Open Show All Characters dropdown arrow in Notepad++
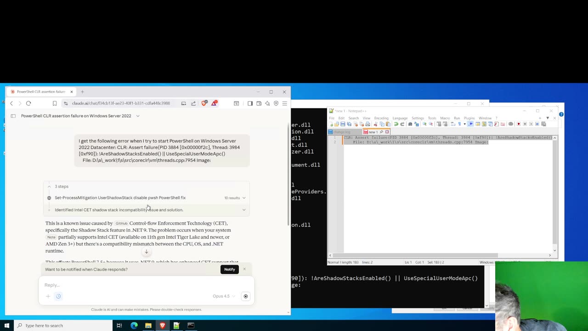The width and height of the screenshot is (588, 331). (x=464, y=124)
